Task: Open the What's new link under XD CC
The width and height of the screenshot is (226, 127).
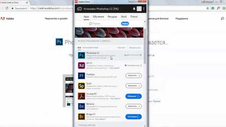Action: click(114, 68)
